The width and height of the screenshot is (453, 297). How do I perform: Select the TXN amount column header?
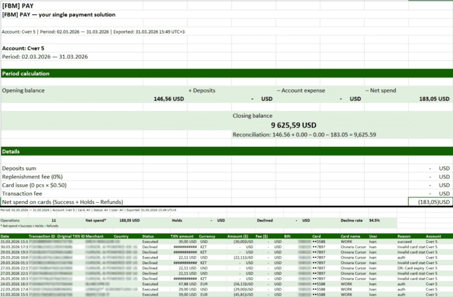[x=182, y=236]
